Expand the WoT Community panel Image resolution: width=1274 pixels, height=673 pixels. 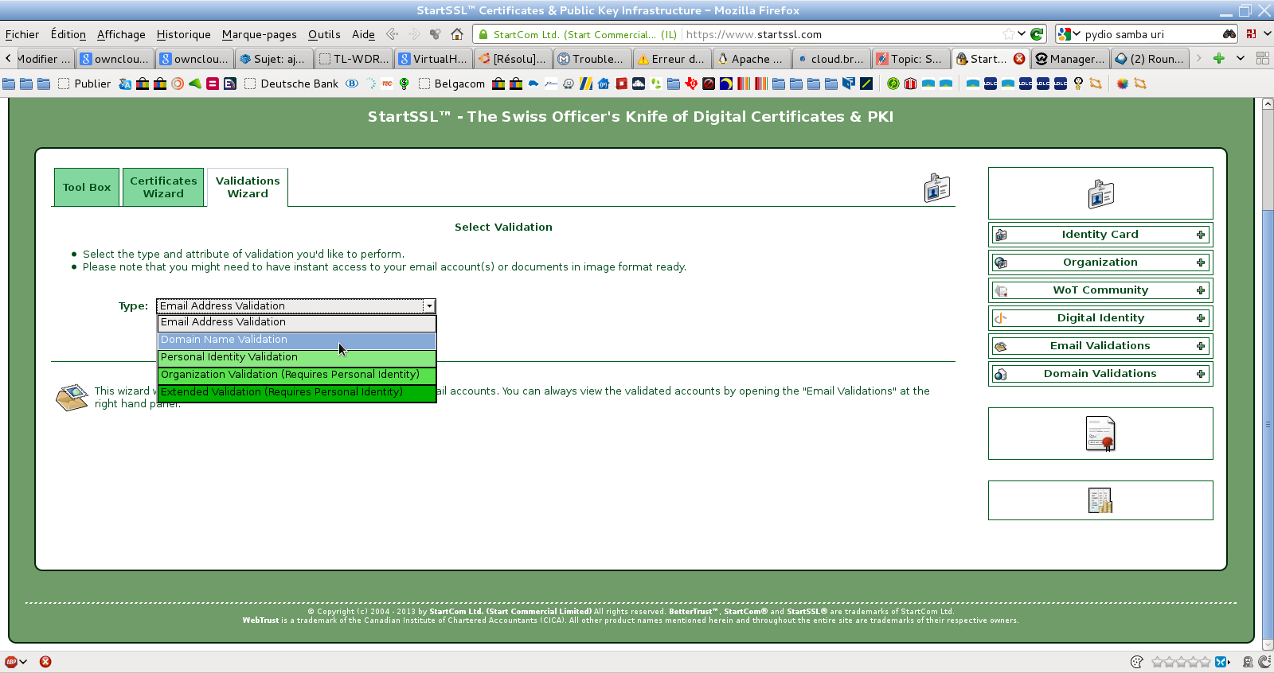tap(1100, 290)
